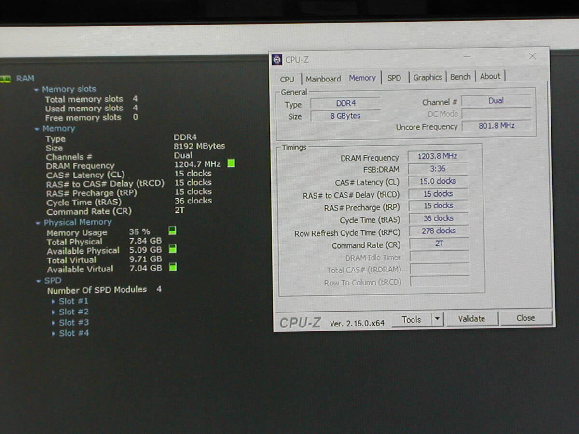Click 'CAS# Latency (CL)' row in left panel

pos(128,174)
